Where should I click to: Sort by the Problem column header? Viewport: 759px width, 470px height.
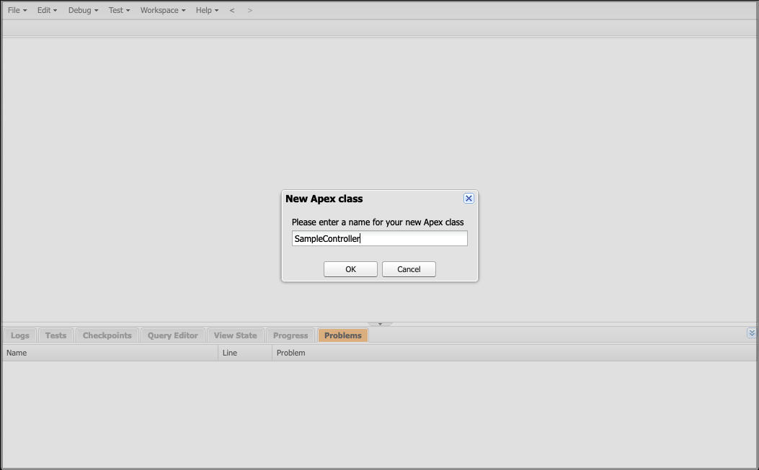[x=514, y=353]
